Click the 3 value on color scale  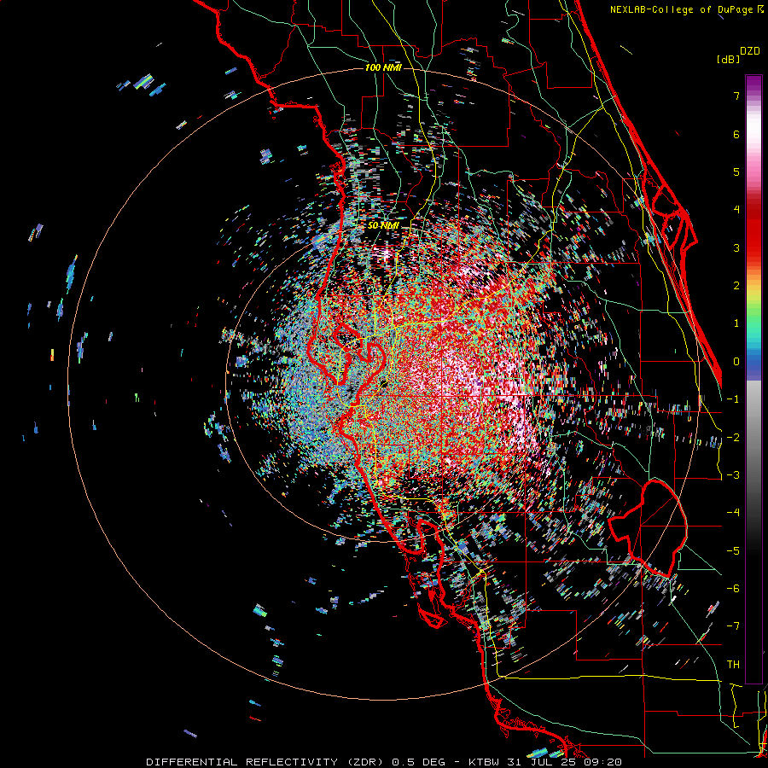pos(736,247)
